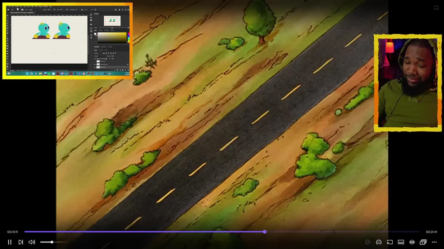Click the taskbar Search icon in inset
The height and width of the screenshot is (249, 444).
coord(32,74)
